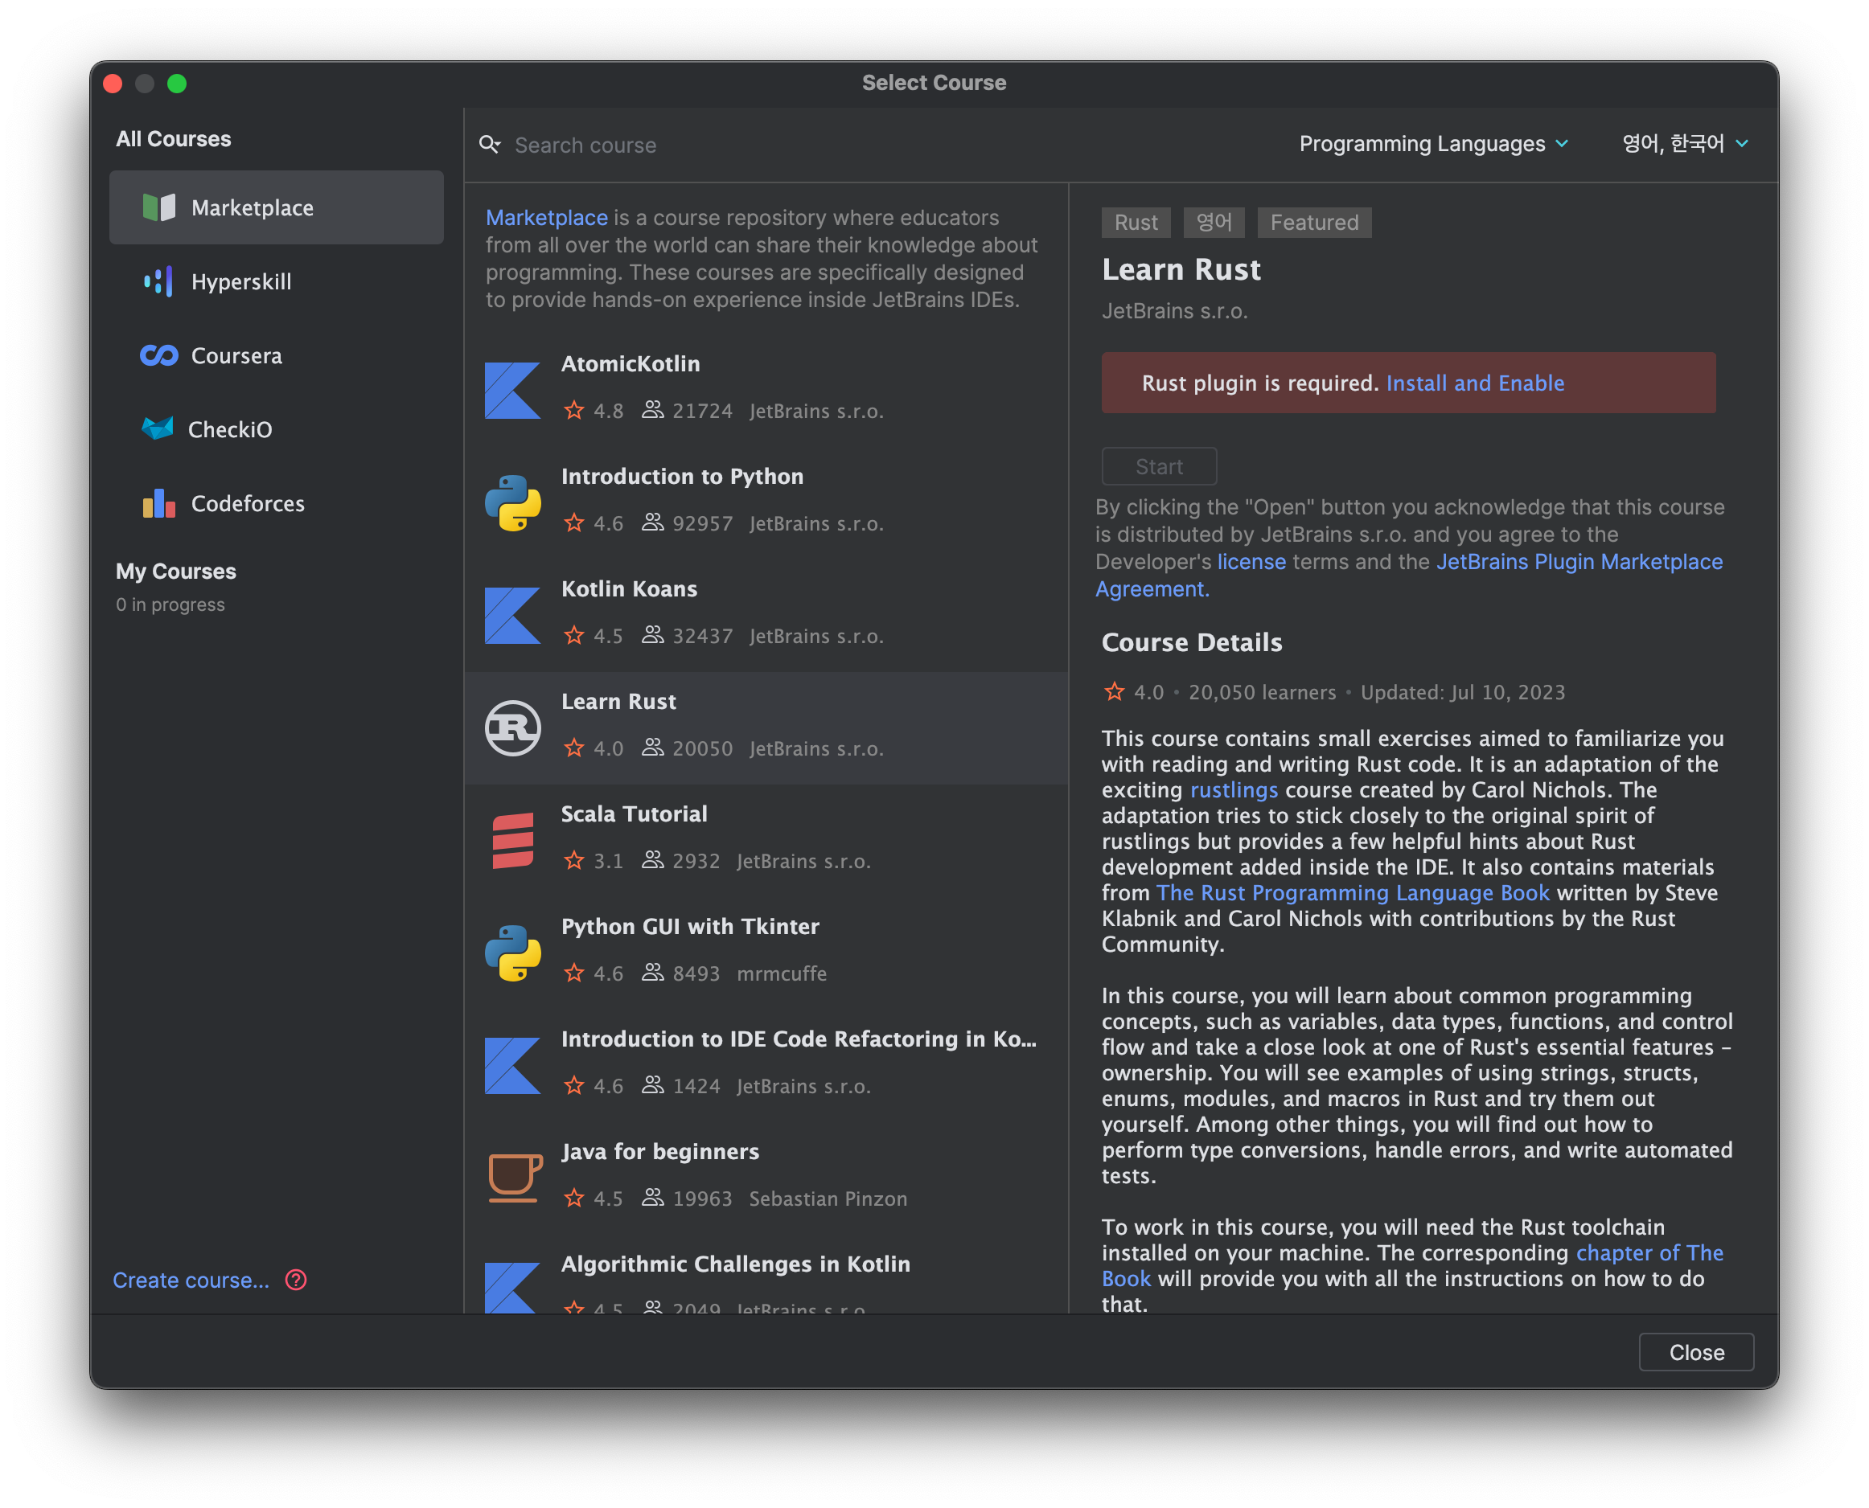Click the CheckiO icon in sidebar
1869x1508 pixels.
pyautogui.click(x=158, y=428)
